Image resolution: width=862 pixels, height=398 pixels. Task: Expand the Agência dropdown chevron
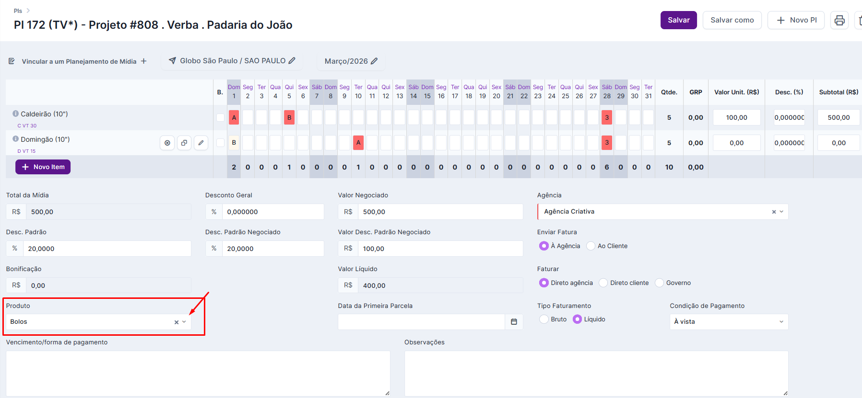click(781, 212)
